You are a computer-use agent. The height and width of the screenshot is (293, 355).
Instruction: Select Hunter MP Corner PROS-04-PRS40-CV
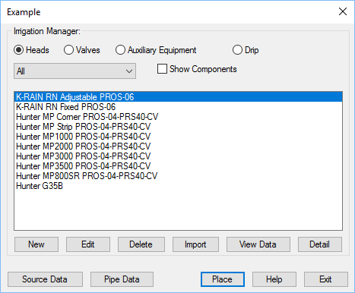pos(178,117)
